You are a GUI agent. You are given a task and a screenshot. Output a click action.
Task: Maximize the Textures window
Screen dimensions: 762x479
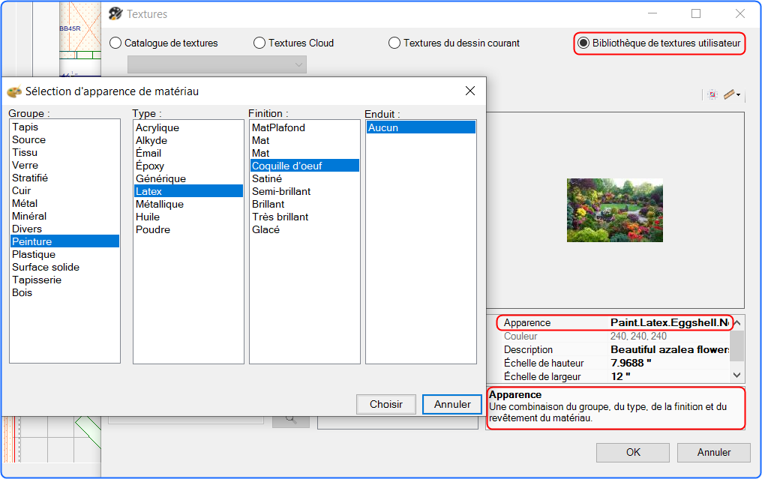click(x=696, y=13)
